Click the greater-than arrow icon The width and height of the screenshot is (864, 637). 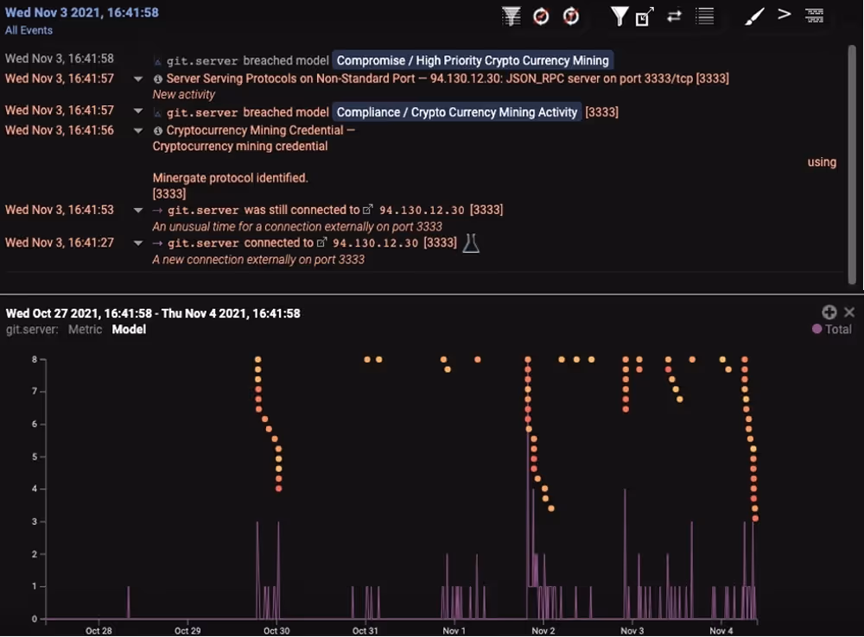pyautogui.click(x=785, y=15)
